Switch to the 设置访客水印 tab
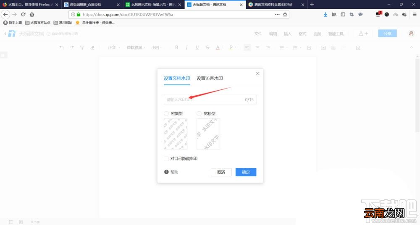420x225 pixels. 210,78
